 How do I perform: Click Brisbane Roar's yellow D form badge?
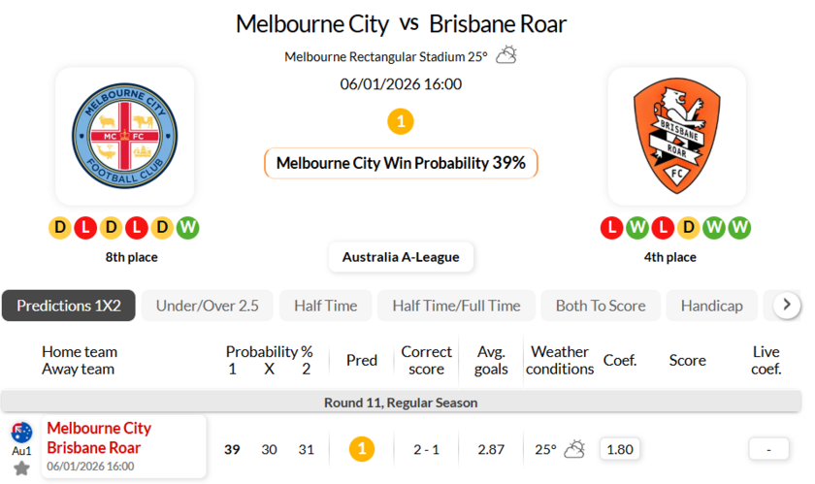tap(689, 228)
